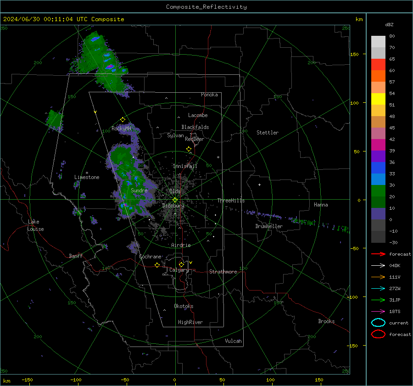Select the bright green 30-20 dBZ swatch
Image resolution: width=413 pixels, height=386 pixels.
378,191
